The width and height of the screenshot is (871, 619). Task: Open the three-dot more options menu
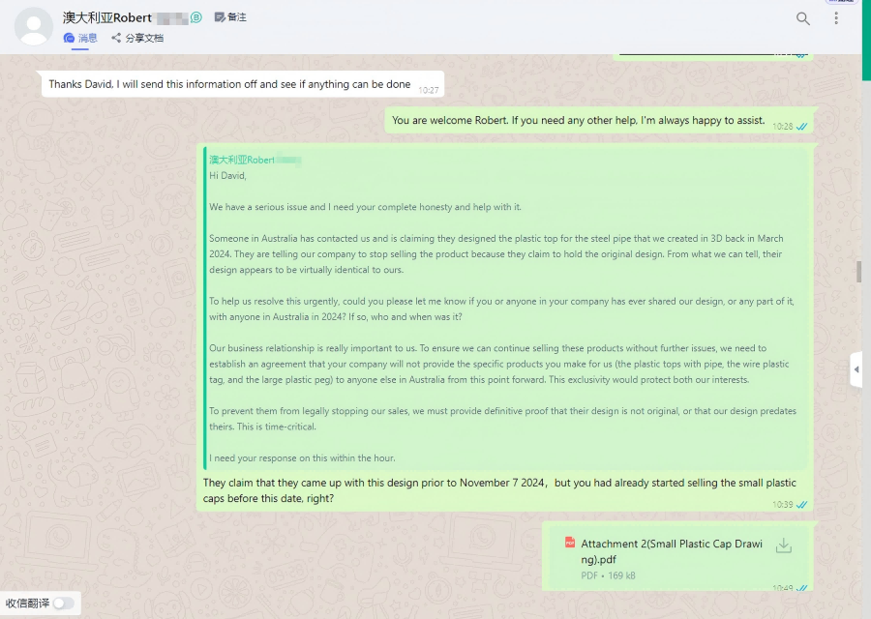[836, 18]
